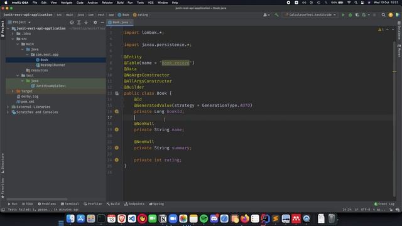Collapse the com.rest.app package
The height and width of the screenshot is (226, 402).
(x=27, y=55)
